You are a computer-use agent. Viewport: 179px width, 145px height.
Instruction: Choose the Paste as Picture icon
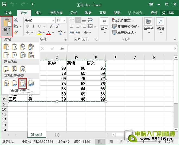tap(23, 83)
